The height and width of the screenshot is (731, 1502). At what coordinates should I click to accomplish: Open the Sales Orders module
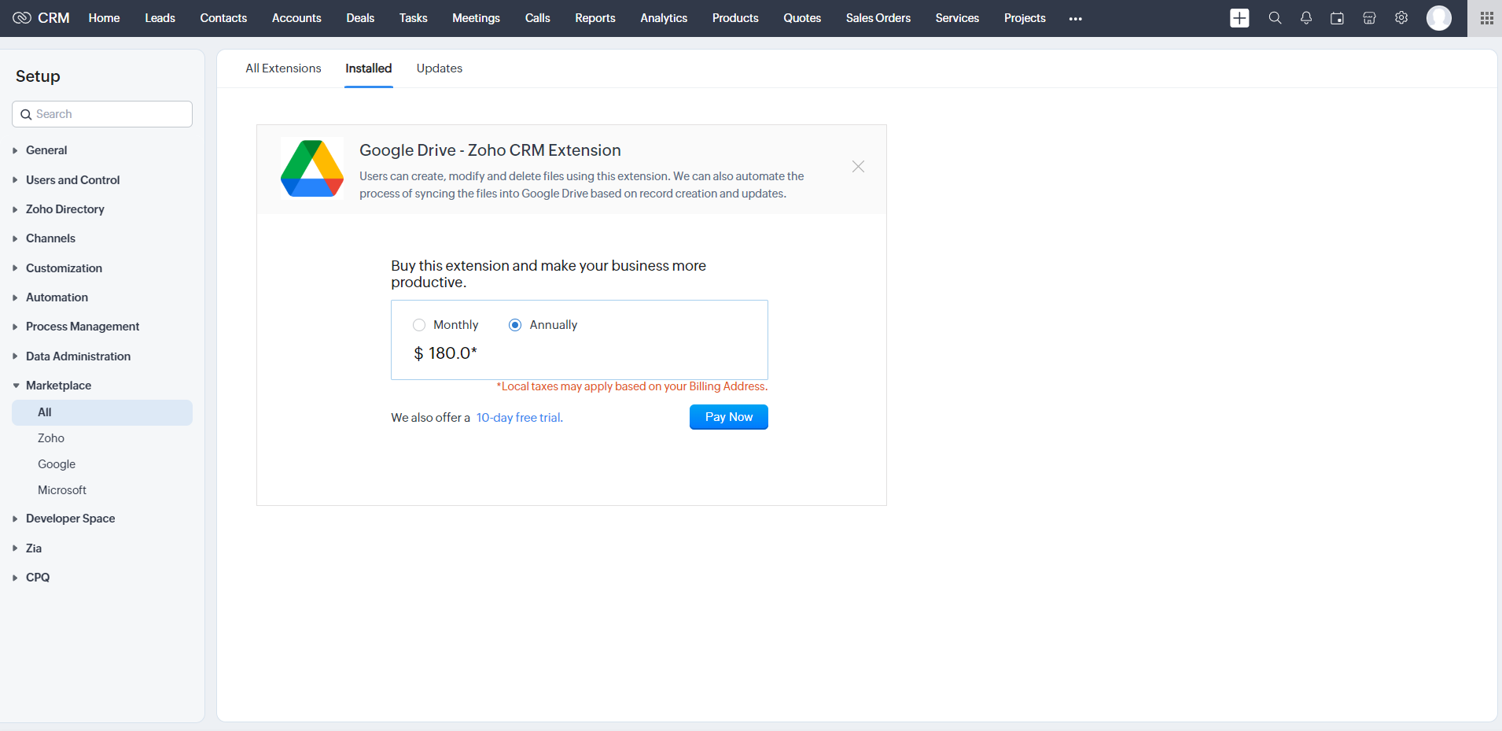878,18
